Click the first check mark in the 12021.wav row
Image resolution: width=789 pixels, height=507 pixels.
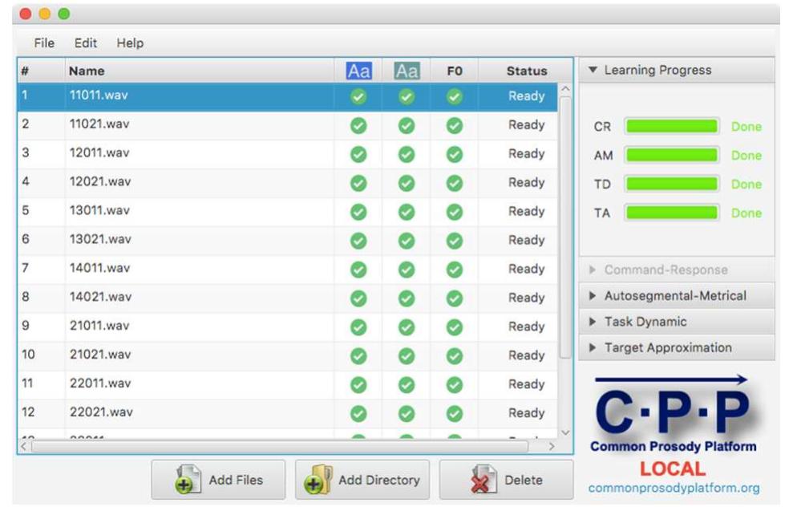click(358, 183)
